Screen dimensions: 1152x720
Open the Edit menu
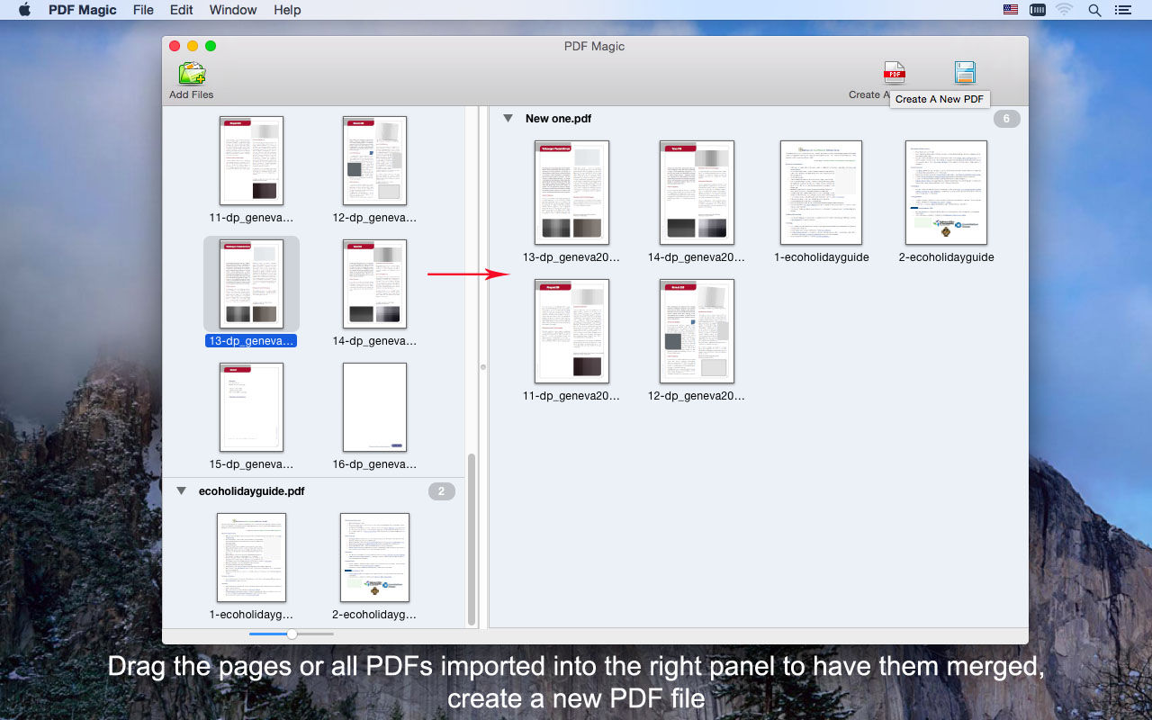(x=182, y=10)
